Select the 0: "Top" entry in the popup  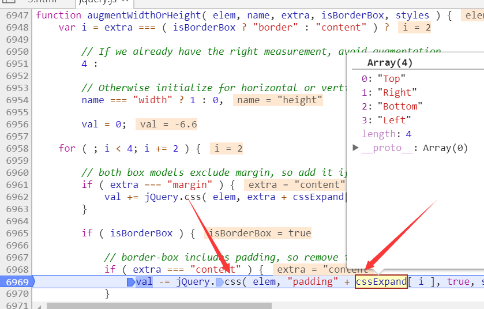(384, 79)
